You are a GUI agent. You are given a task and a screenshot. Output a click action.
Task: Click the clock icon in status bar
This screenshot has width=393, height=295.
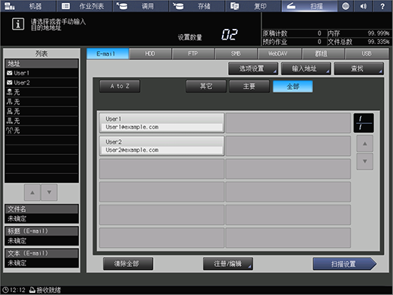tap(5, 290)
